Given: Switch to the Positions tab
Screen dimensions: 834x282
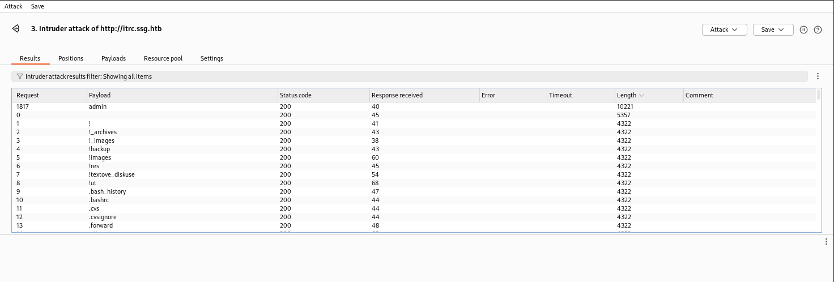Looking at the screenshot, I should 71,58.
